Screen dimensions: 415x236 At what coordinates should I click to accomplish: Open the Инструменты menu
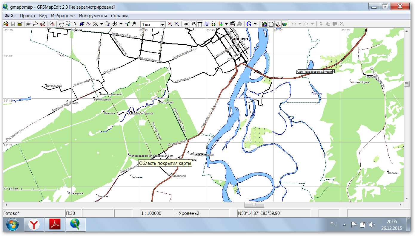[93, 16]
